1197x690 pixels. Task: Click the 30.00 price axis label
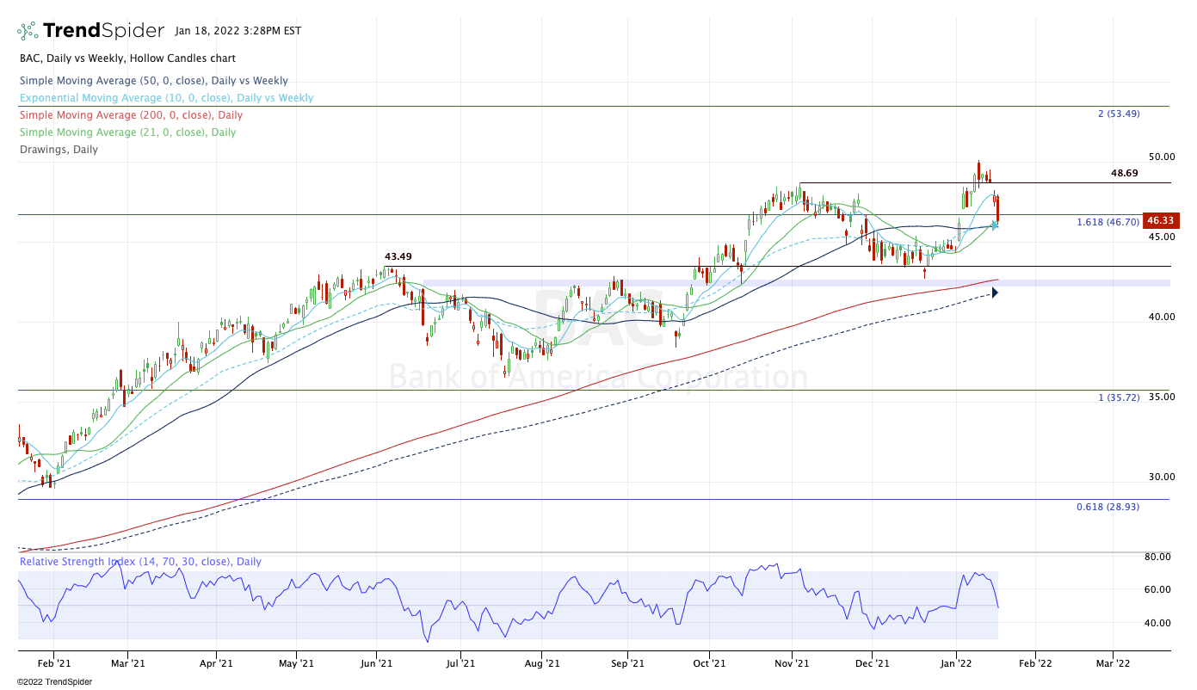click(1161, 477)
